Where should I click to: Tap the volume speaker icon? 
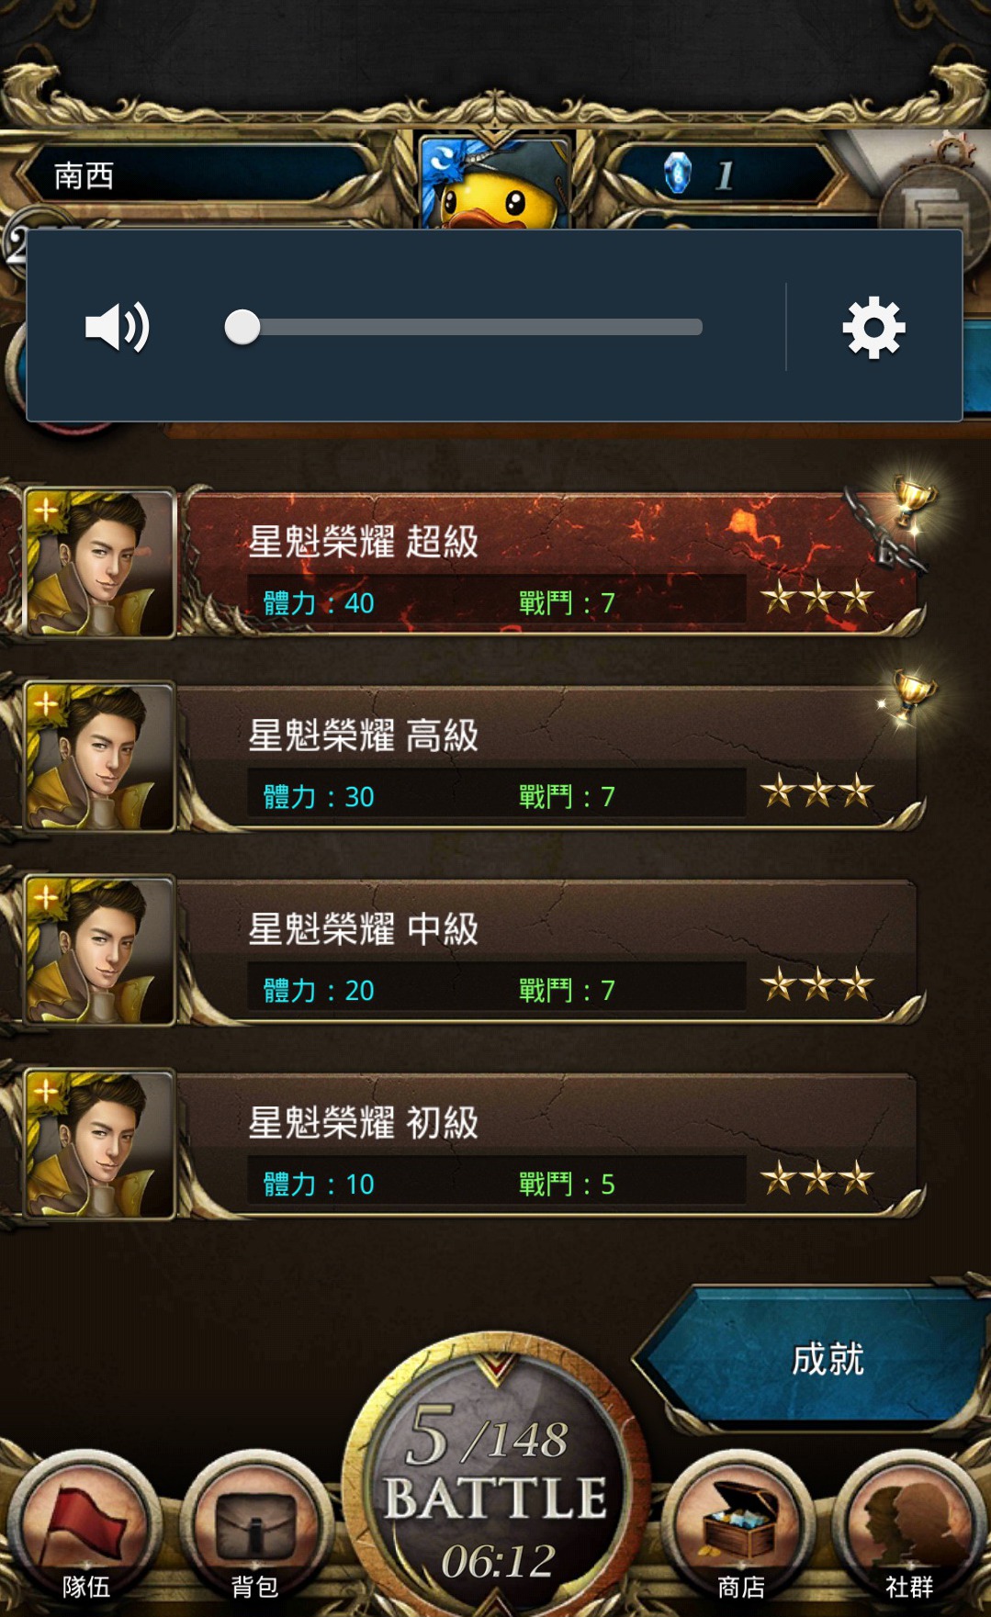(x=118, y=327)
